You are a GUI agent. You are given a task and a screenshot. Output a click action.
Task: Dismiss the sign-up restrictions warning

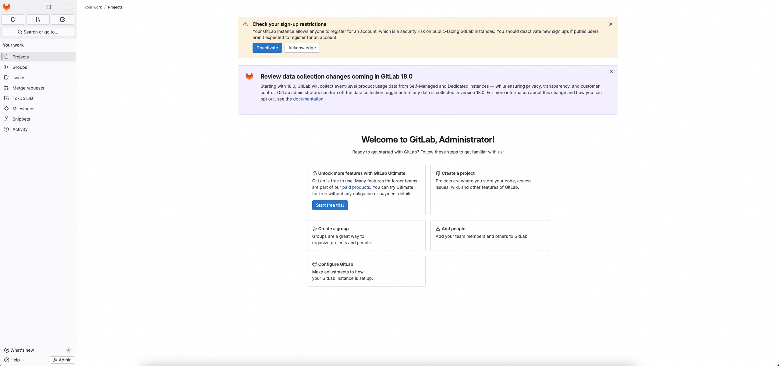(x=611, y=24)
